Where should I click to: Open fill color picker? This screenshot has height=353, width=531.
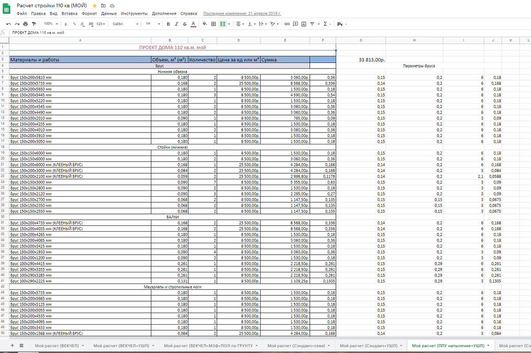tap(204, 24)
